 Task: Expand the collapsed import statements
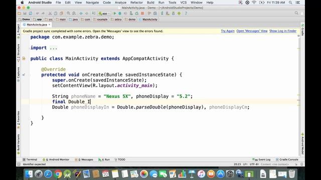[54, 48]
